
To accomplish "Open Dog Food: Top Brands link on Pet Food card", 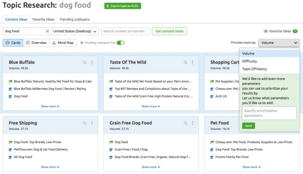I will pyautogui.click(x=239, y=149).
